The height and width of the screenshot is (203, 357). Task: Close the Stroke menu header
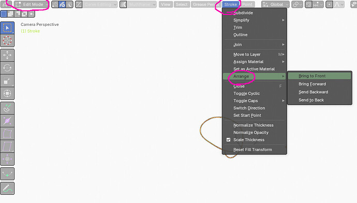(x=230, y=4)
